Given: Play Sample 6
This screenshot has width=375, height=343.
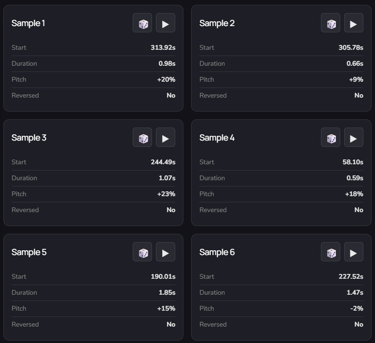Looking at the screenshot, I should tap(354, 252).
